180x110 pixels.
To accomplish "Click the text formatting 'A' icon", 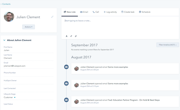I will [x=66, y=36].
